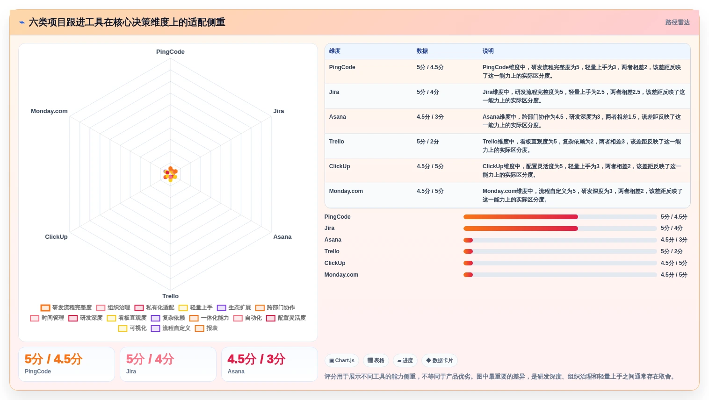
Task: Click the 维度 column header
Action: (x=335, y=51)
